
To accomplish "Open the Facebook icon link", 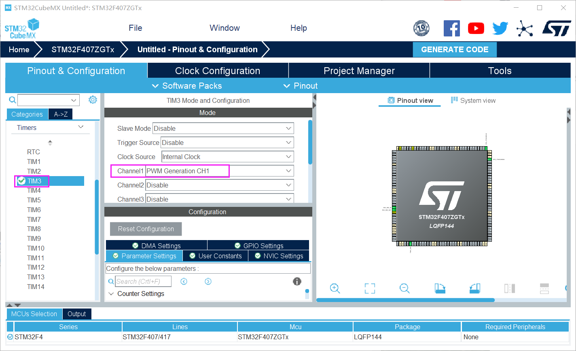I will coord(452,28).
